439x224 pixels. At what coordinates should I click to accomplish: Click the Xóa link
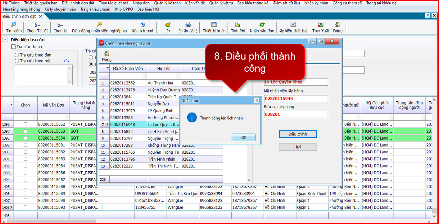(x=67, y=61)
